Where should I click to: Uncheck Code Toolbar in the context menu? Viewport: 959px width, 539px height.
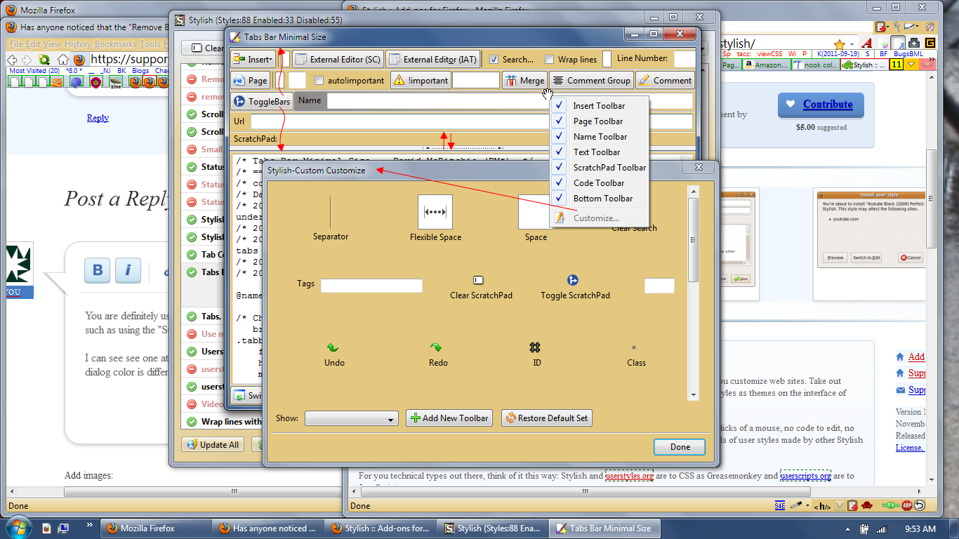pos(599,183)
